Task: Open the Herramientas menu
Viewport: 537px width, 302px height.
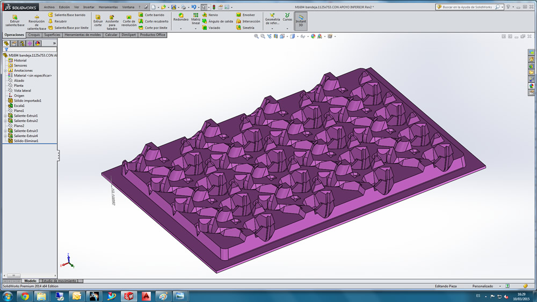Action: click(x=108, y=7)
